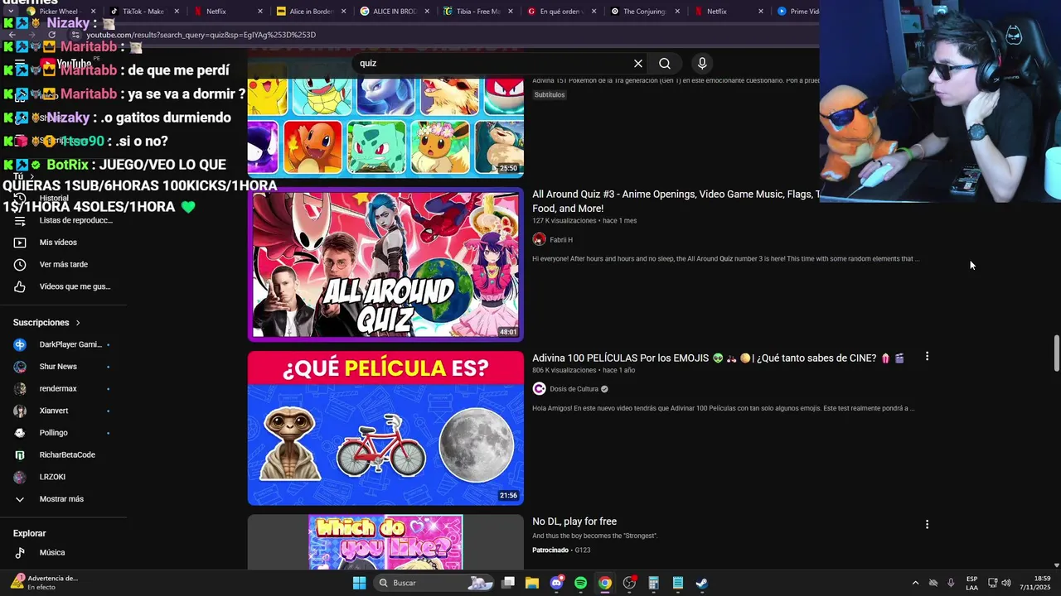Play the ¿Qué película es? thumbnail
1061x596 pixels.
pyautogui.click(x=385, y=428)
